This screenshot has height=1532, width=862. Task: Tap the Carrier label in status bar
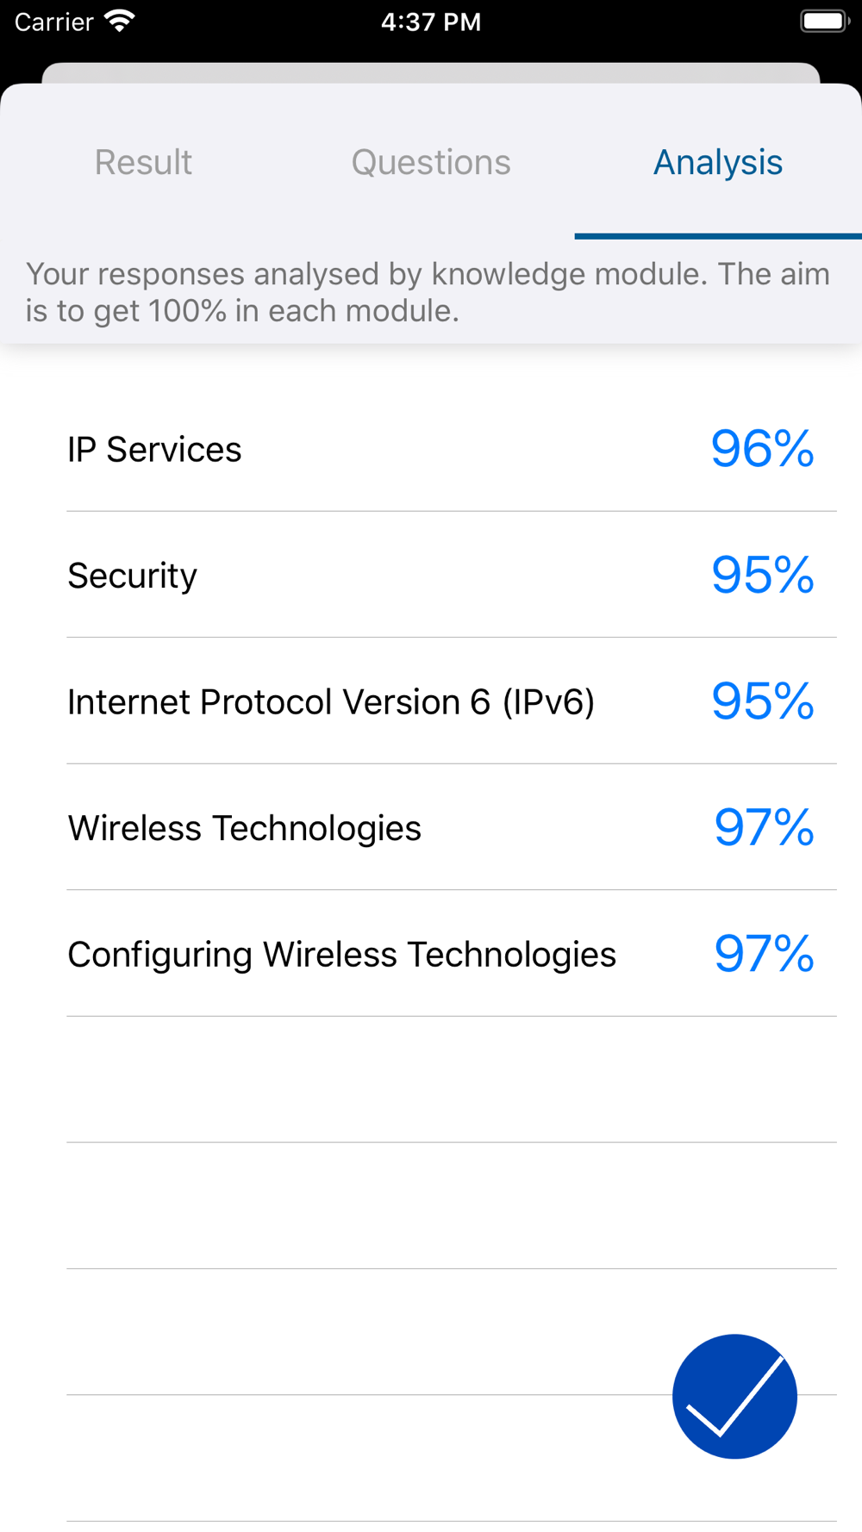pyautogui.click(x=53, y=22)
